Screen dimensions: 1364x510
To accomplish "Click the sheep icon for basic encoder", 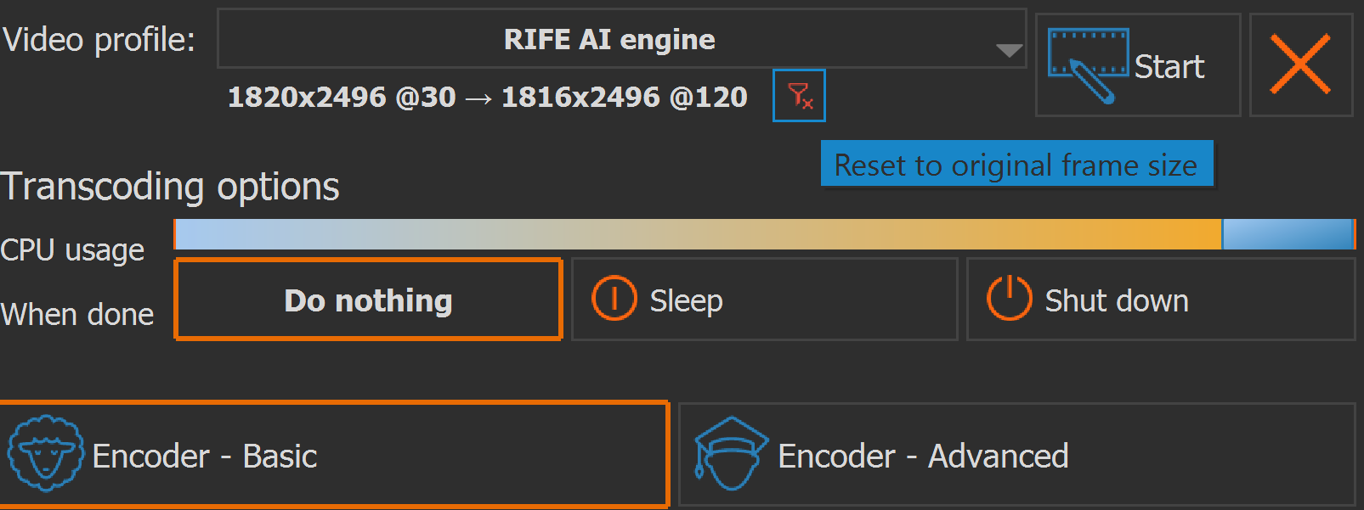I will coord(46,454).
